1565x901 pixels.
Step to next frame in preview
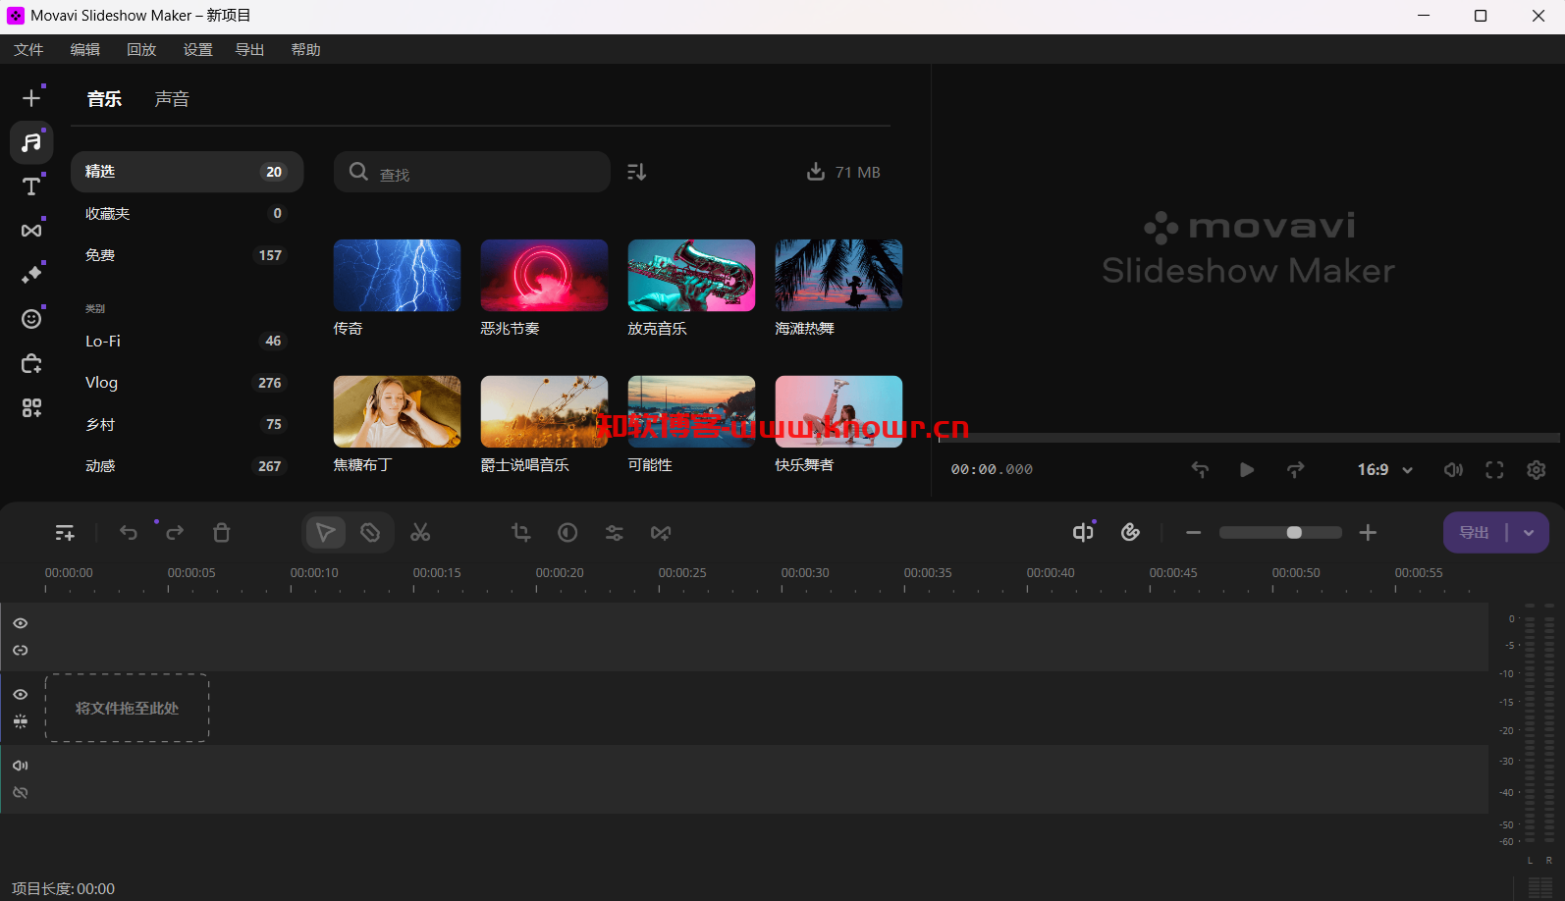1296,469
